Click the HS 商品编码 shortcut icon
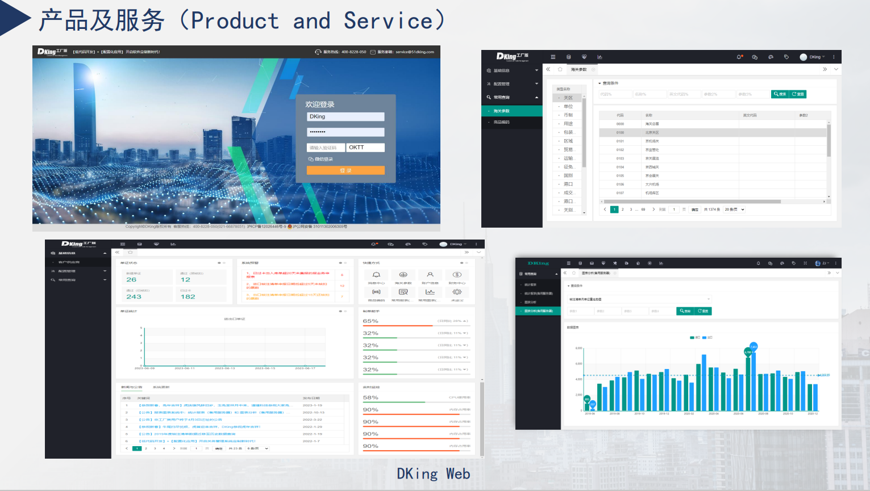The width and height of the screenshot is (870, 491). 376,292
